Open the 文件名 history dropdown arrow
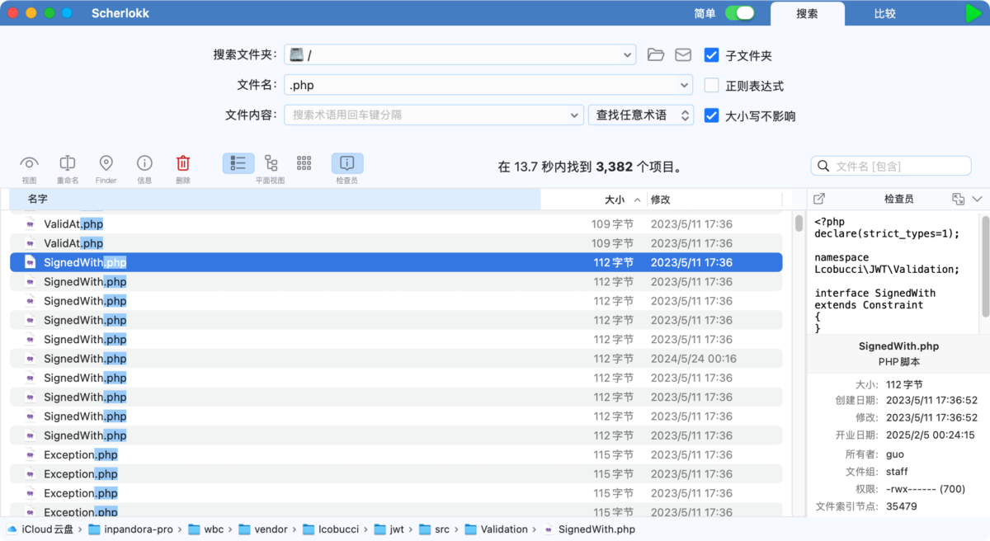The image size is (990, 541). tap(684, 85)
